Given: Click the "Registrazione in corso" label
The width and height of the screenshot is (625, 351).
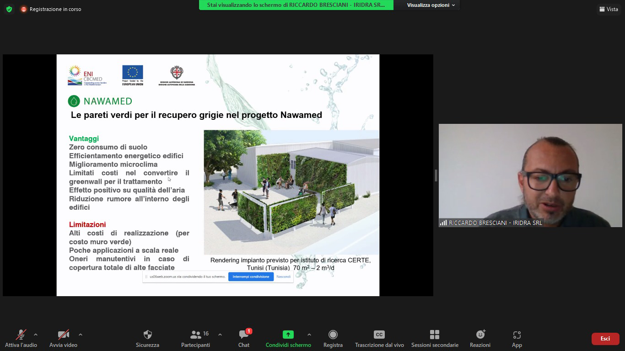Looking at the screenshot, I should click(x=55, y=9).
